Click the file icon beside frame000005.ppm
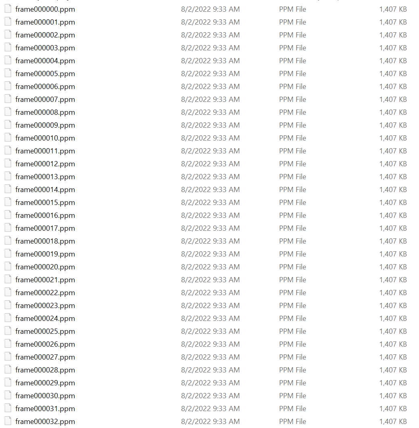Image resolution: width=419 pixels, height=428 pixels. pos(8,73)
